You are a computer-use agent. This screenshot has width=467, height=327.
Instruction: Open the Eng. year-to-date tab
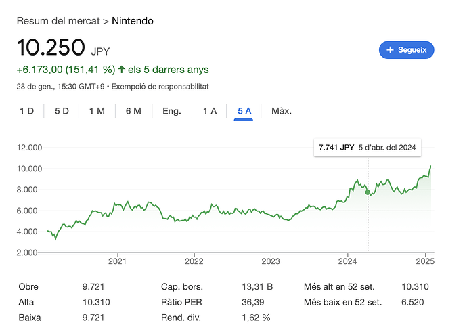[172, 111]
